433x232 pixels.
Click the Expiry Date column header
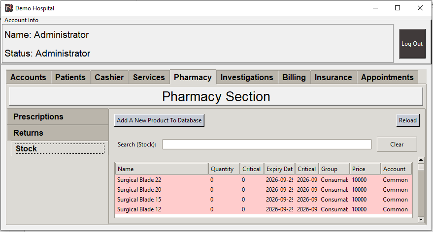point(279,169)
